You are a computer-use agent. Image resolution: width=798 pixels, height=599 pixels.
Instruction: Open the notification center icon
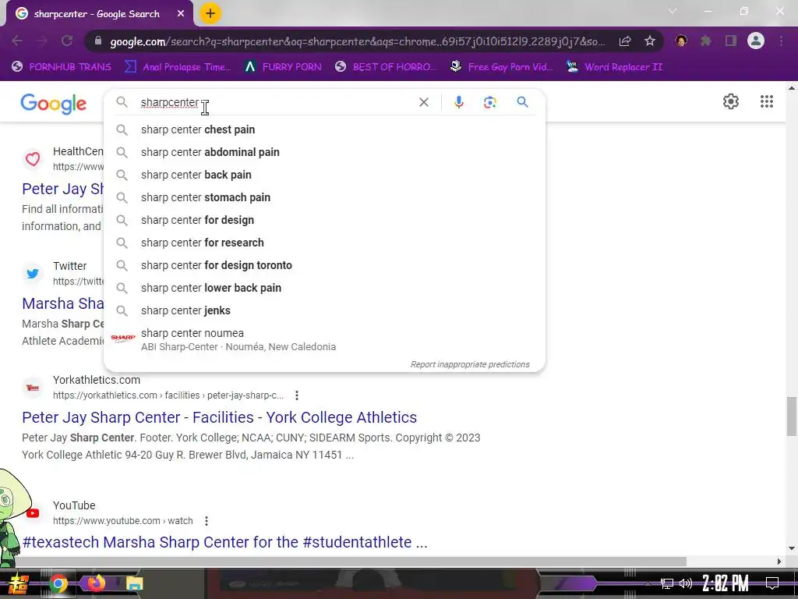[x=772, y=583]
